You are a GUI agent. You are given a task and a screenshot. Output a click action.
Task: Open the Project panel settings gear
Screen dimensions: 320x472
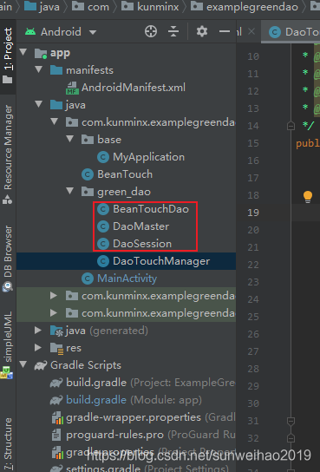click(x=202, y=31)
